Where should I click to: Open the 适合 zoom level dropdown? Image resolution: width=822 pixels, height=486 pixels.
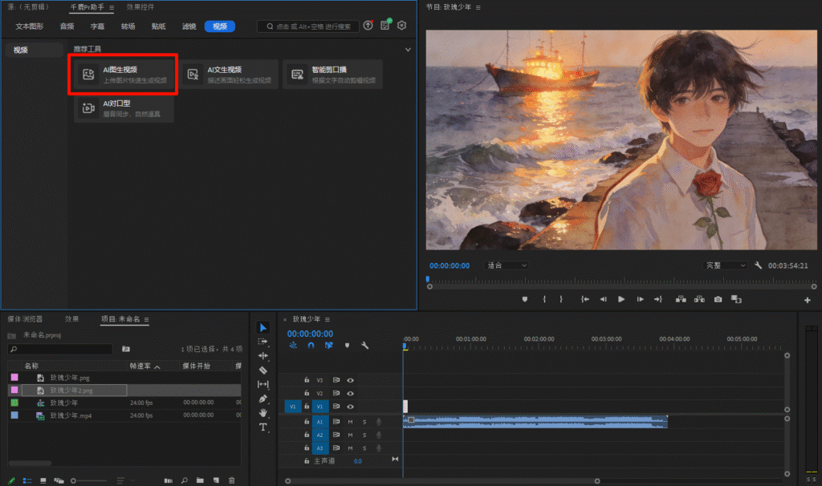(x=507, y=265)
